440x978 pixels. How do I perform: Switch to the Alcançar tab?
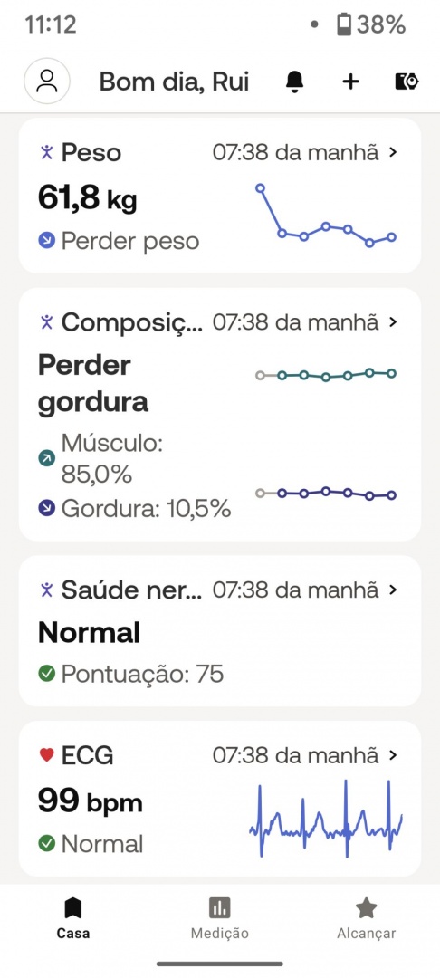pos(366,918)
